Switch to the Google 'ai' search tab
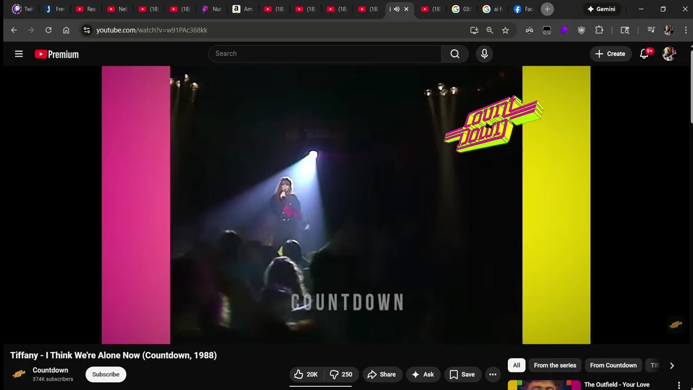The width and height of the screenshot is (693, 390). coord(493,9)
